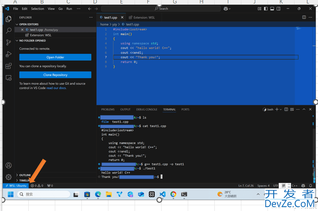Switch to the test1.cpp editor tab
Image resolution: width=318 pixels, height=211 pixels.
[x=111, y=17]
